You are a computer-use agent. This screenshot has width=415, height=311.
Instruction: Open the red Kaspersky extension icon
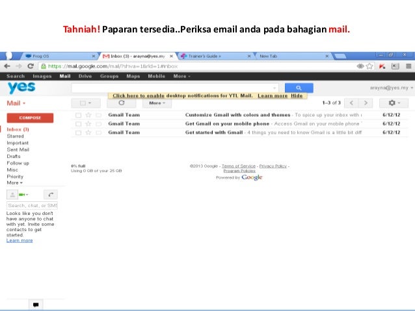pos(382,66)
